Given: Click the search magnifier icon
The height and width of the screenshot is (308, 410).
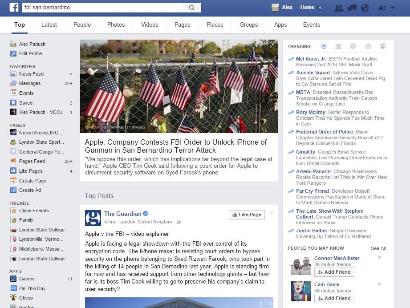Looking at the screenshot, I should point(192,8).
